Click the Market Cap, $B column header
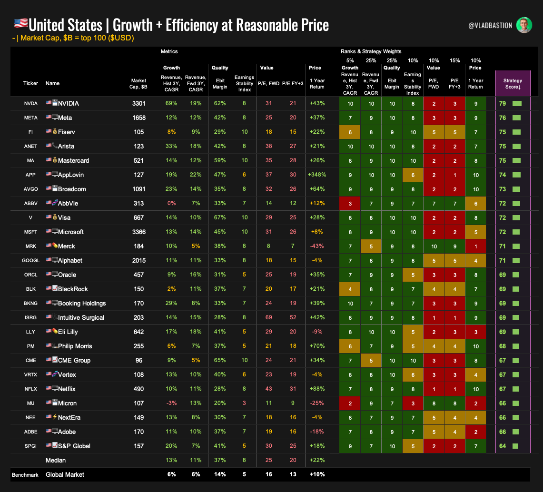This screenshot has height=492, width=543. click(x=138, y=83)
